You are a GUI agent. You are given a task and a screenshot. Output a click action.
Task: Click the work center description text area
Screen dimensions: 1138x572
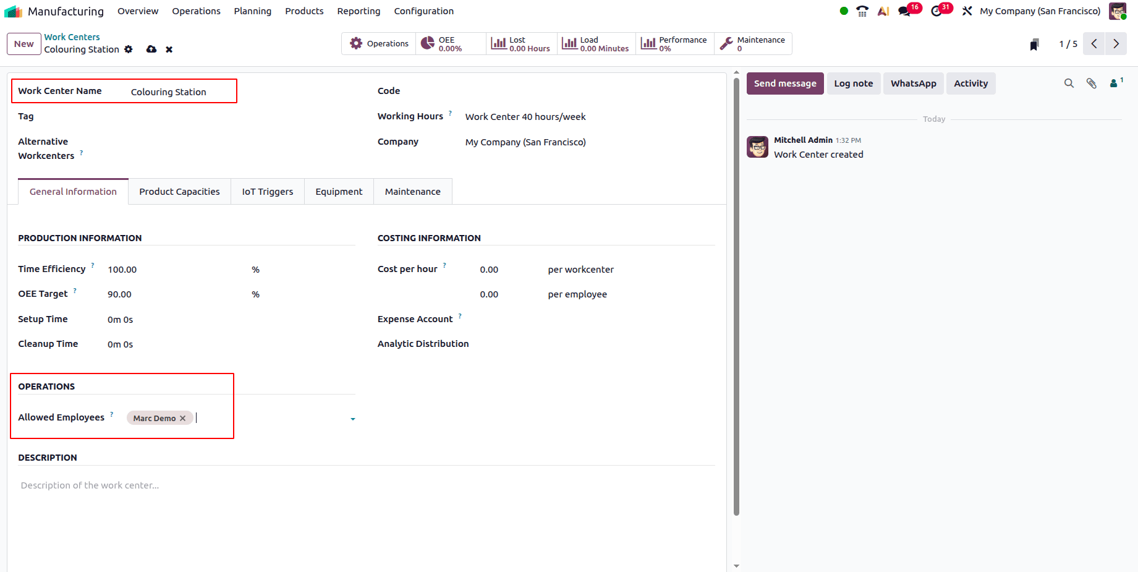tap(367, 485)
